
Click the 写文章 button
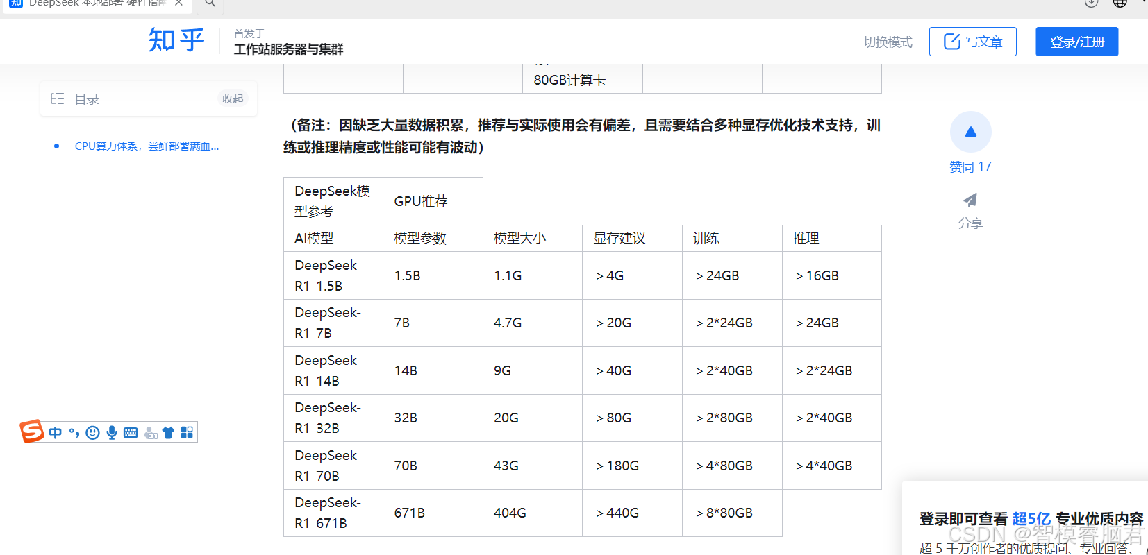(x=972, y=42)
